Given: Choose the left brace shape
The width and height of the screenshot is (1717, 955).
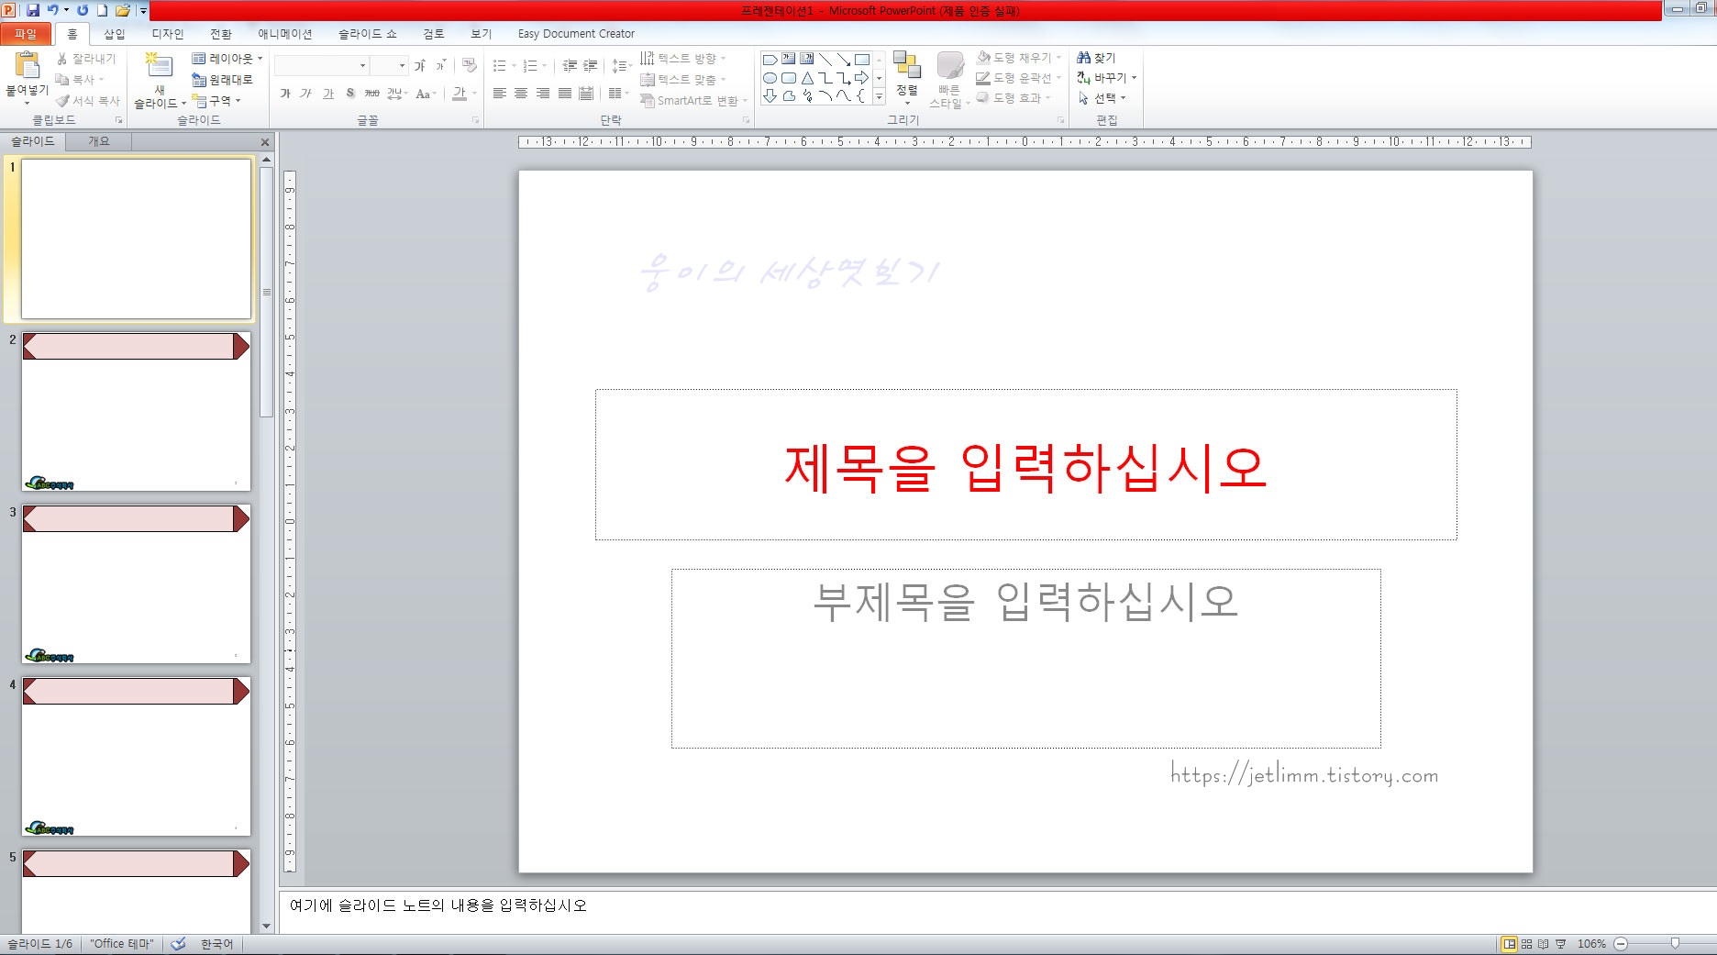Looking at the screenshot, I should [x=861, y=95].
